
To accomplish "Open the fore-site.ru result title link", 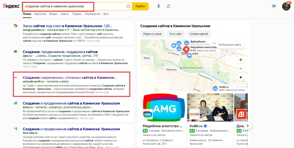I will tap(71, 129).
